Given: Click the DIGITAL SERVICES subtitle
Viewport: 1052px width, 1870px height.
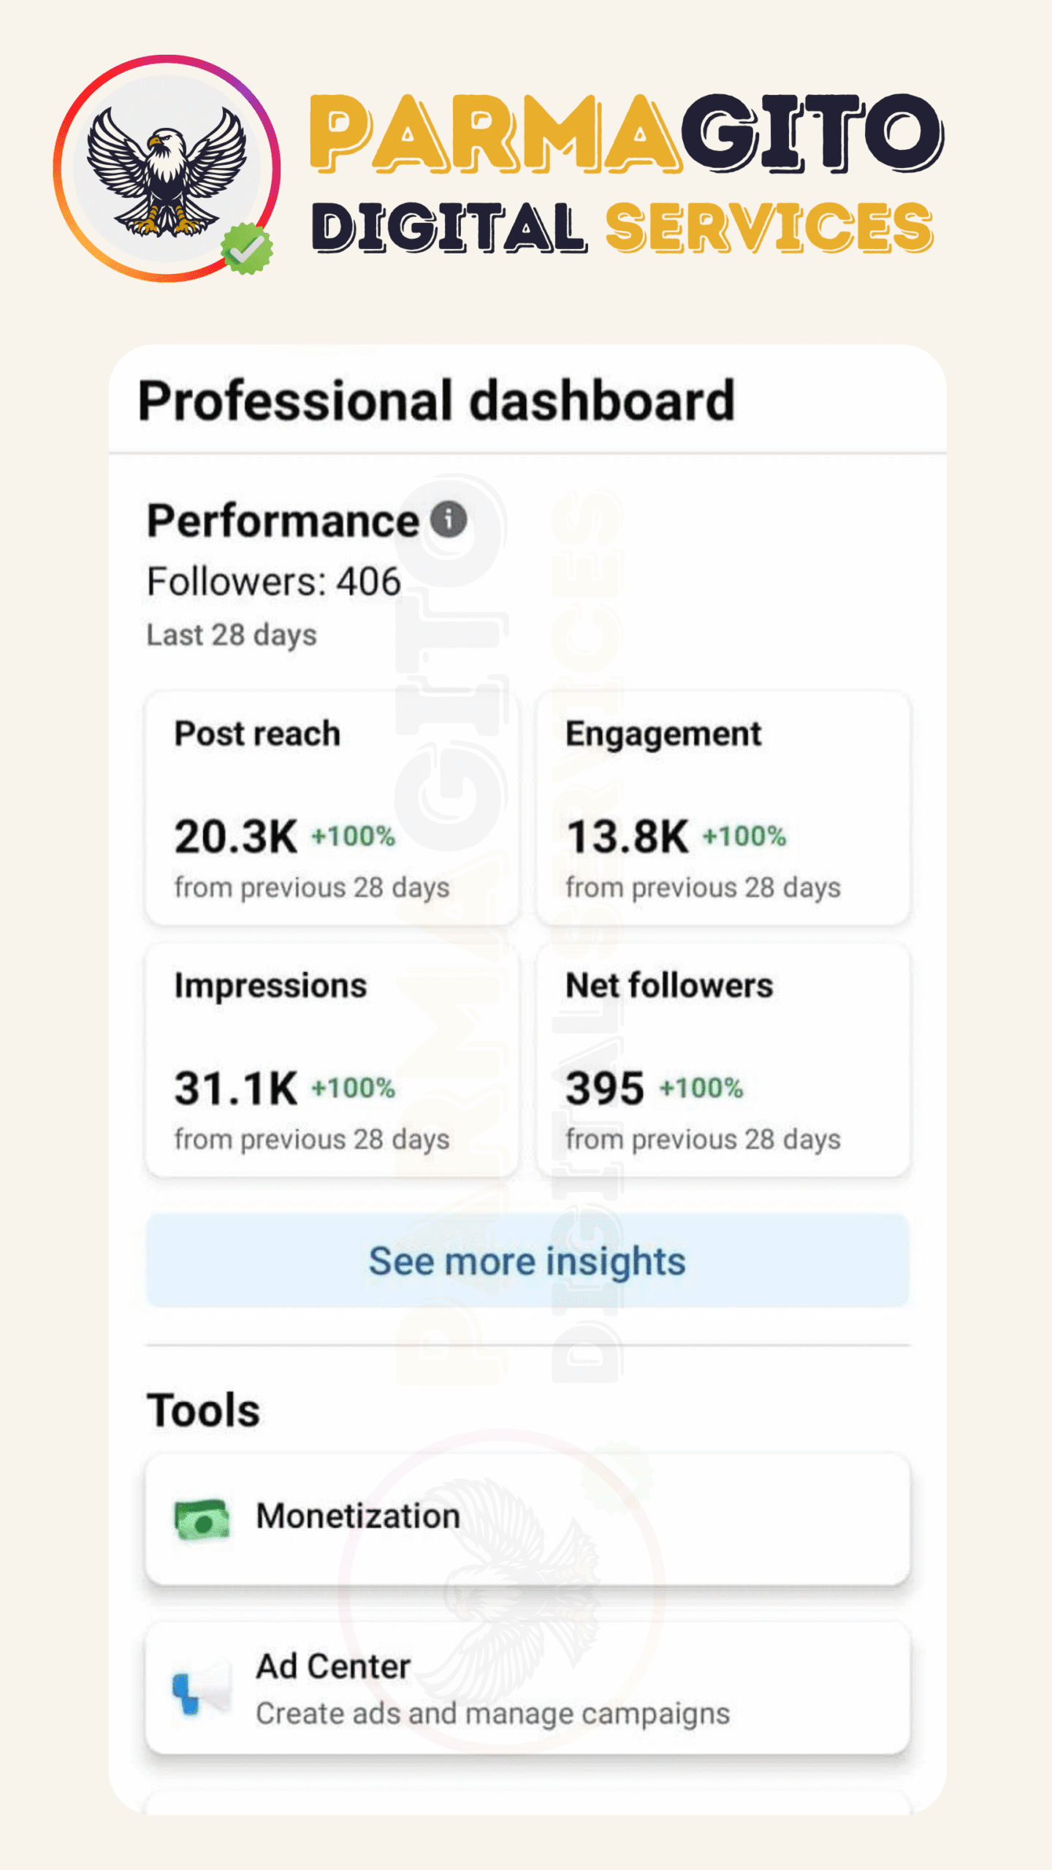Looking at the screenshot, I should point(622,228).
